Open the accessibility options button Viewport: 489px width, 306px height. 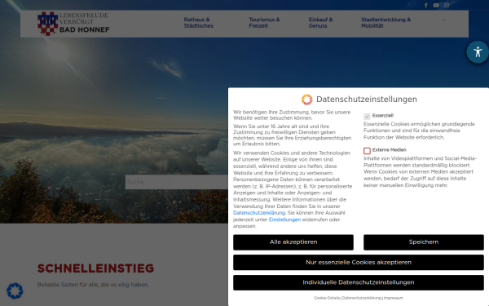[x=478, y=52]
